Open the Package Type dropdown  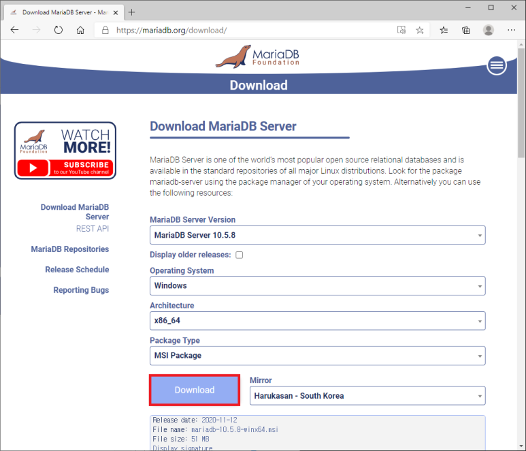[317, 356]
